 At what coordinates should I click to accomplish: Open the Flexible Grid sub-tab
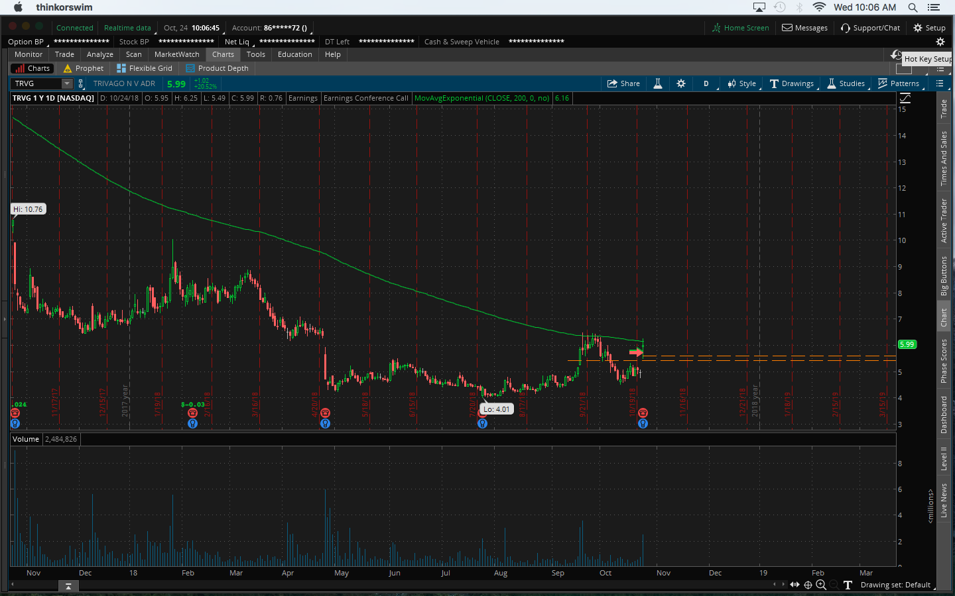(145, 68)
